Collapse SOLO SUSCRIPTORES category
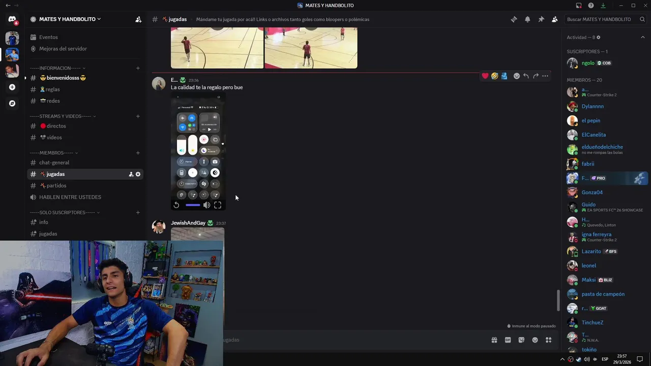The image size is (651, 366). tap(65, 212)
